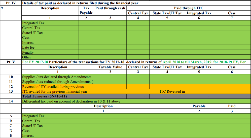Viewport: 251px width, 138px height.
Task: Select the 'Tax Payable' column header
Action: click(x=86, y=11)
